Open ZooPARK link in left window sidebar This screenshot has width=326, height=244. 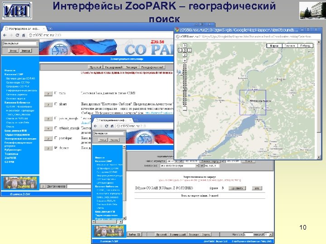tap(10, 158)
